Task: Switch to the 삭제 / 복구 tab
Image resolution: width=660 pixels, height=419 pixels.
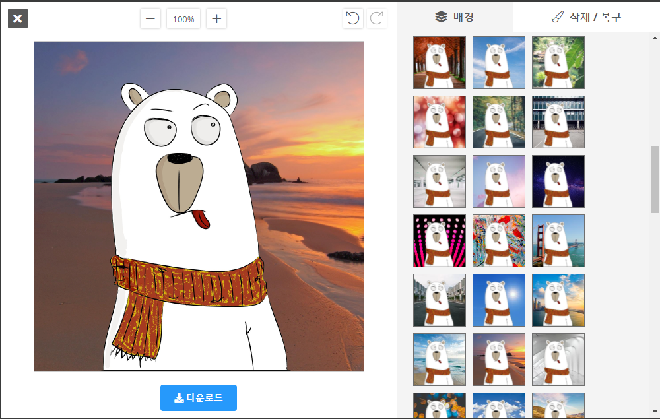Action: tap(586, 17)
